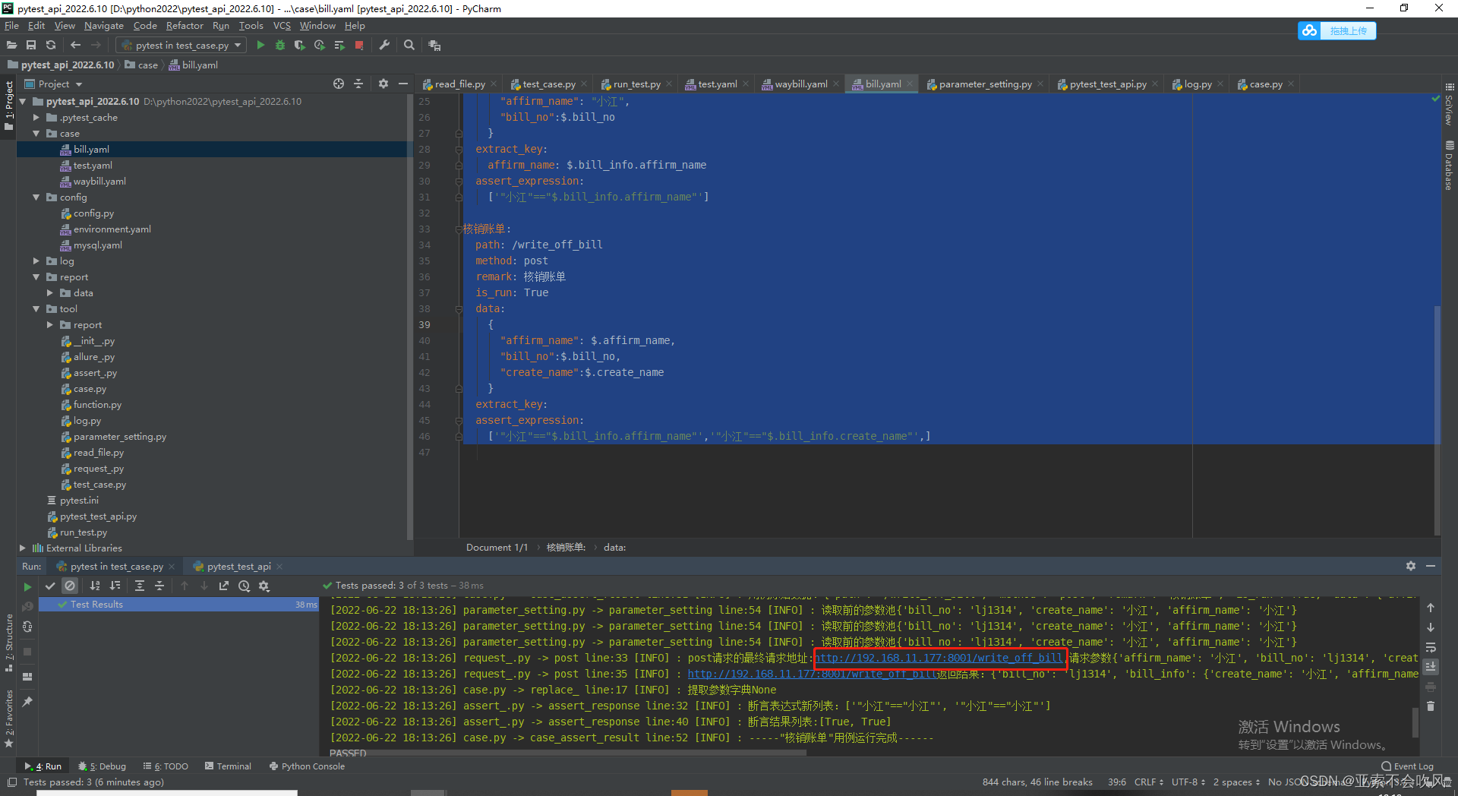Change line separator CRLF in status bar
The width and height of the screenshot is (1458, 796).
click(x=1149, y=782)
